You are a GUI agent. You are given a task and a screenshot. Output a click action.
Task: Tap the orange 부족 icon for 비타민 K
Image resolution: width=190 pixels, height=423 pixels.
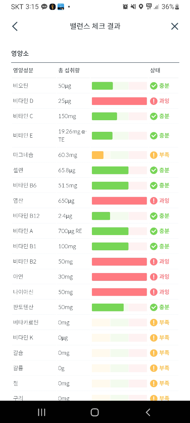point(154,337)
